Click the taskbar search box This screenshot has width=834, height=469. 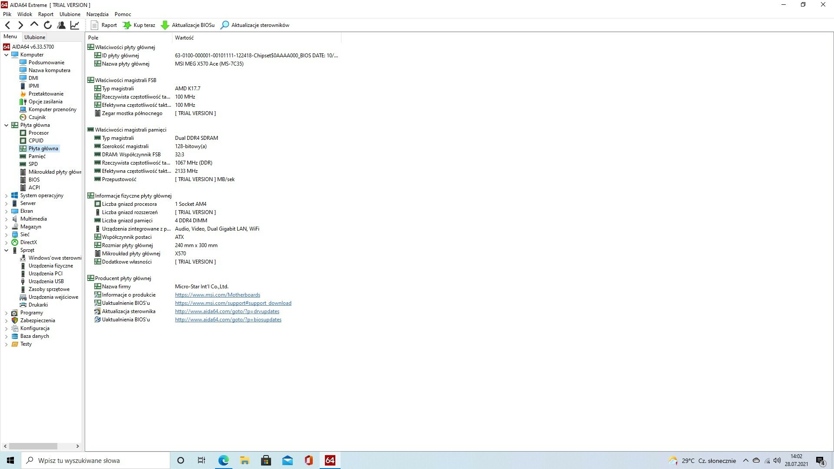tap(96, 460)
